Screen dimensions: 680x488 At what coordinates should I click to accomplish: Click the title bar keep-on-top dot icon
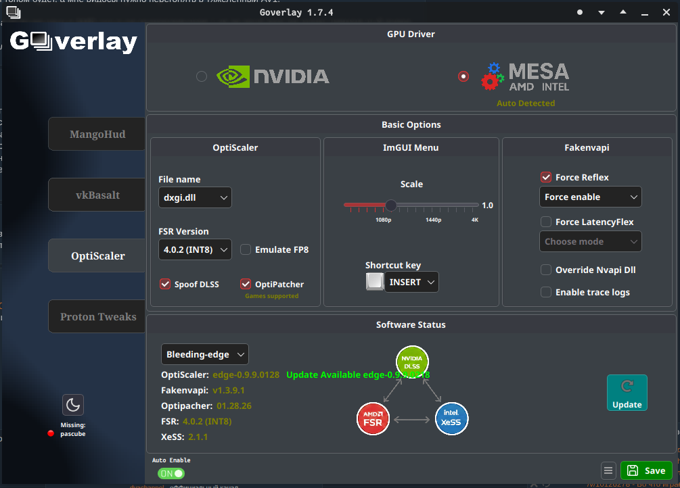(580, 13)
